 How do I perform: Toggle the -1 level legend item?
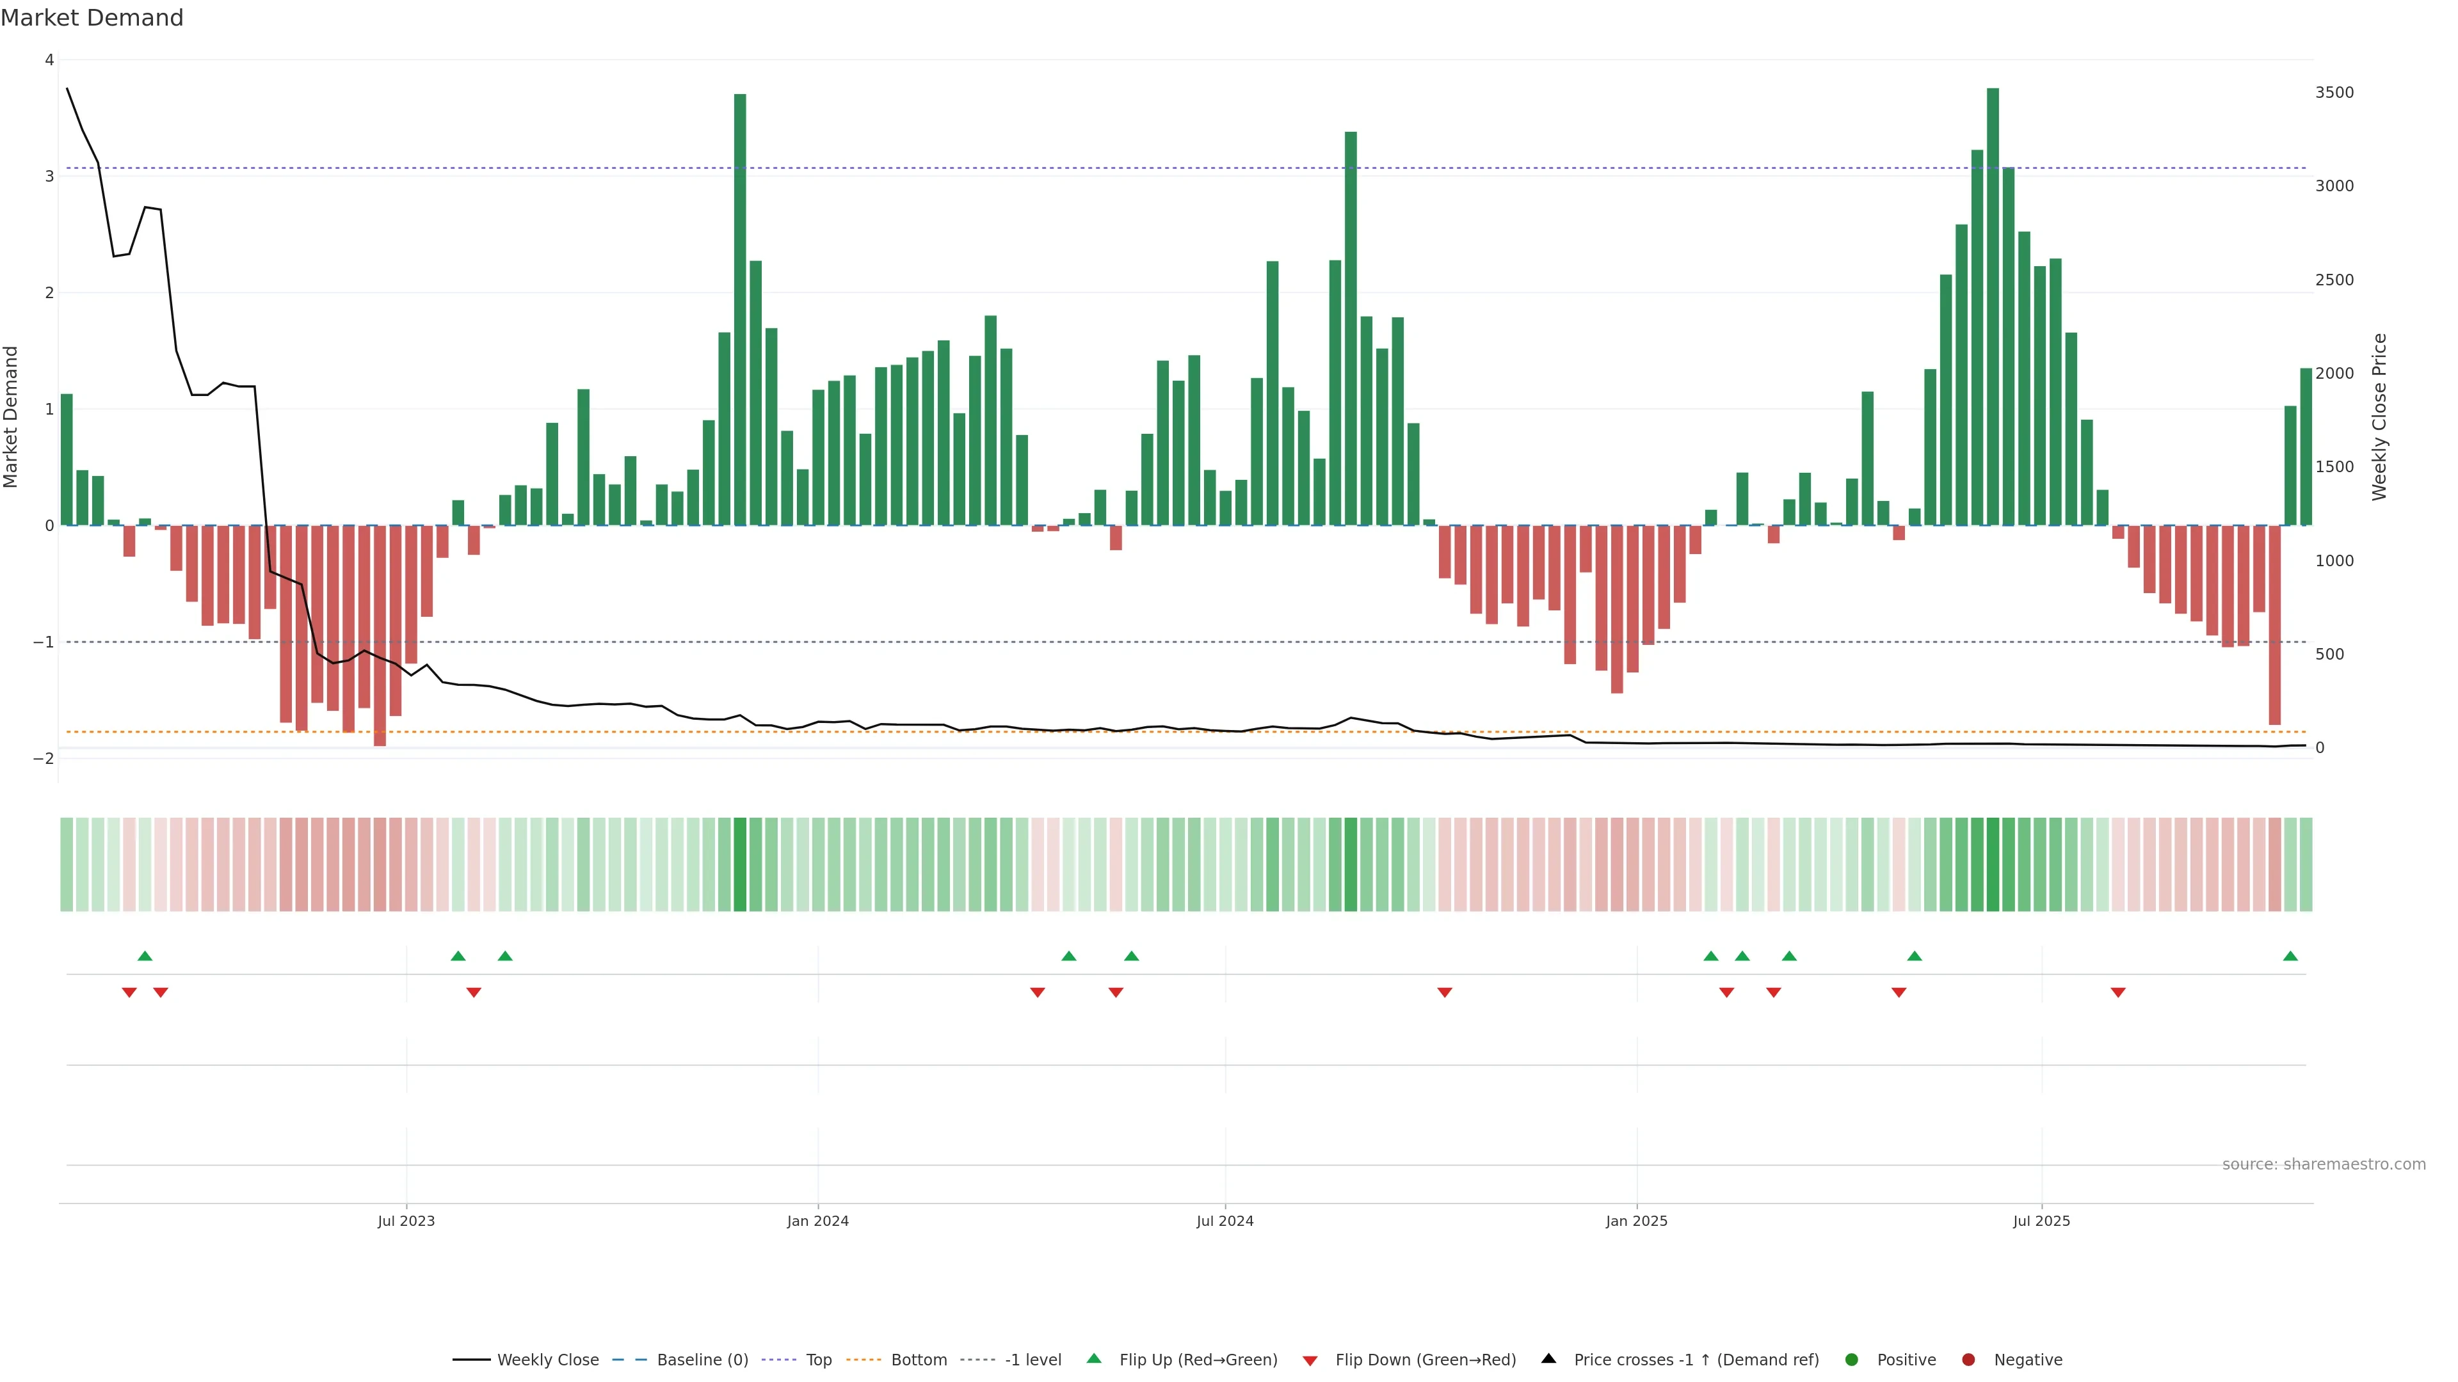point(1032,1359)
